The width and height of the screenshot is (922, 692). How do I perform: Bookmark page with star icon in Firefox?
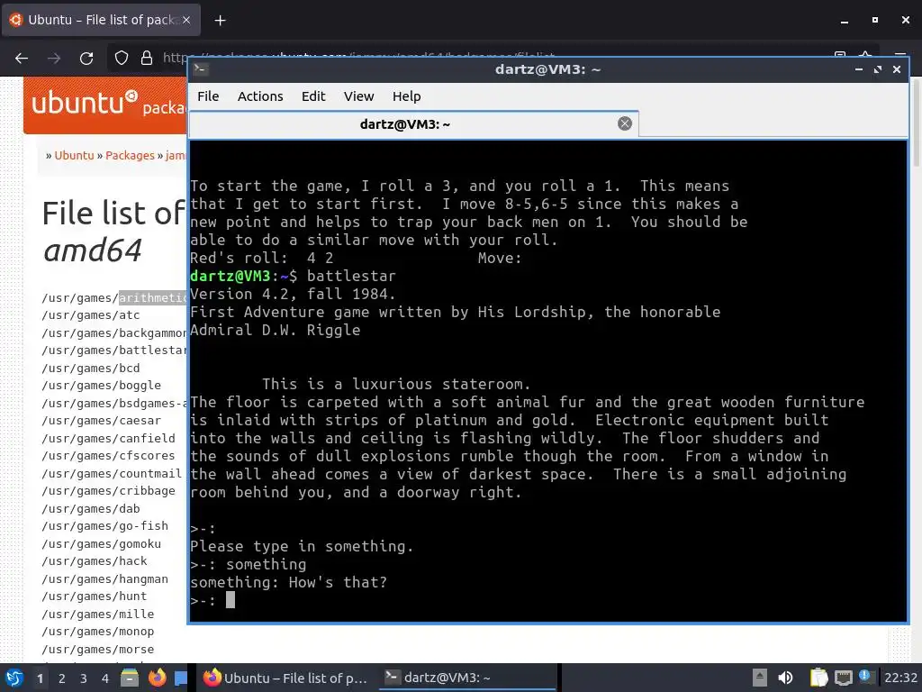tap(865, 55)
